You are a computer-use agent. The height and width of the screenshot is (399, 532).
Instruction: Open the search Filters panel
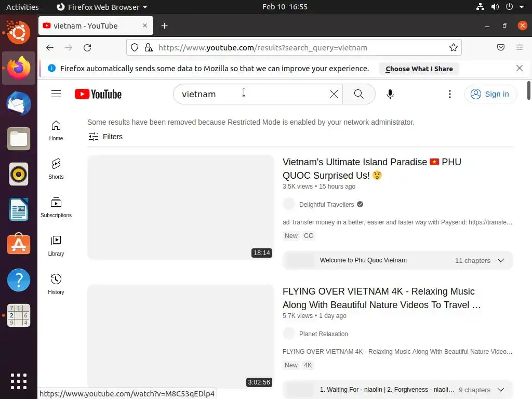click(105, 137)
